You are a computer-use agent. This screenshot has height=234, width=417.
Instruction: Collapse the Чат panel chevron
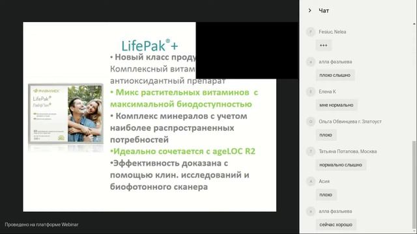310,10
